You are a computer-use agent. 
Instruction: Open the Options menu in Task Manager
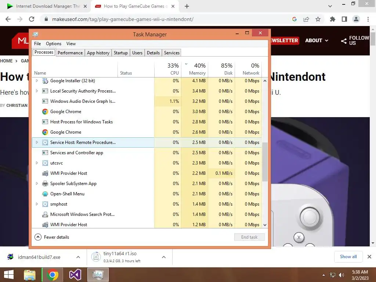pyautogui.click(x=54, y=44)
